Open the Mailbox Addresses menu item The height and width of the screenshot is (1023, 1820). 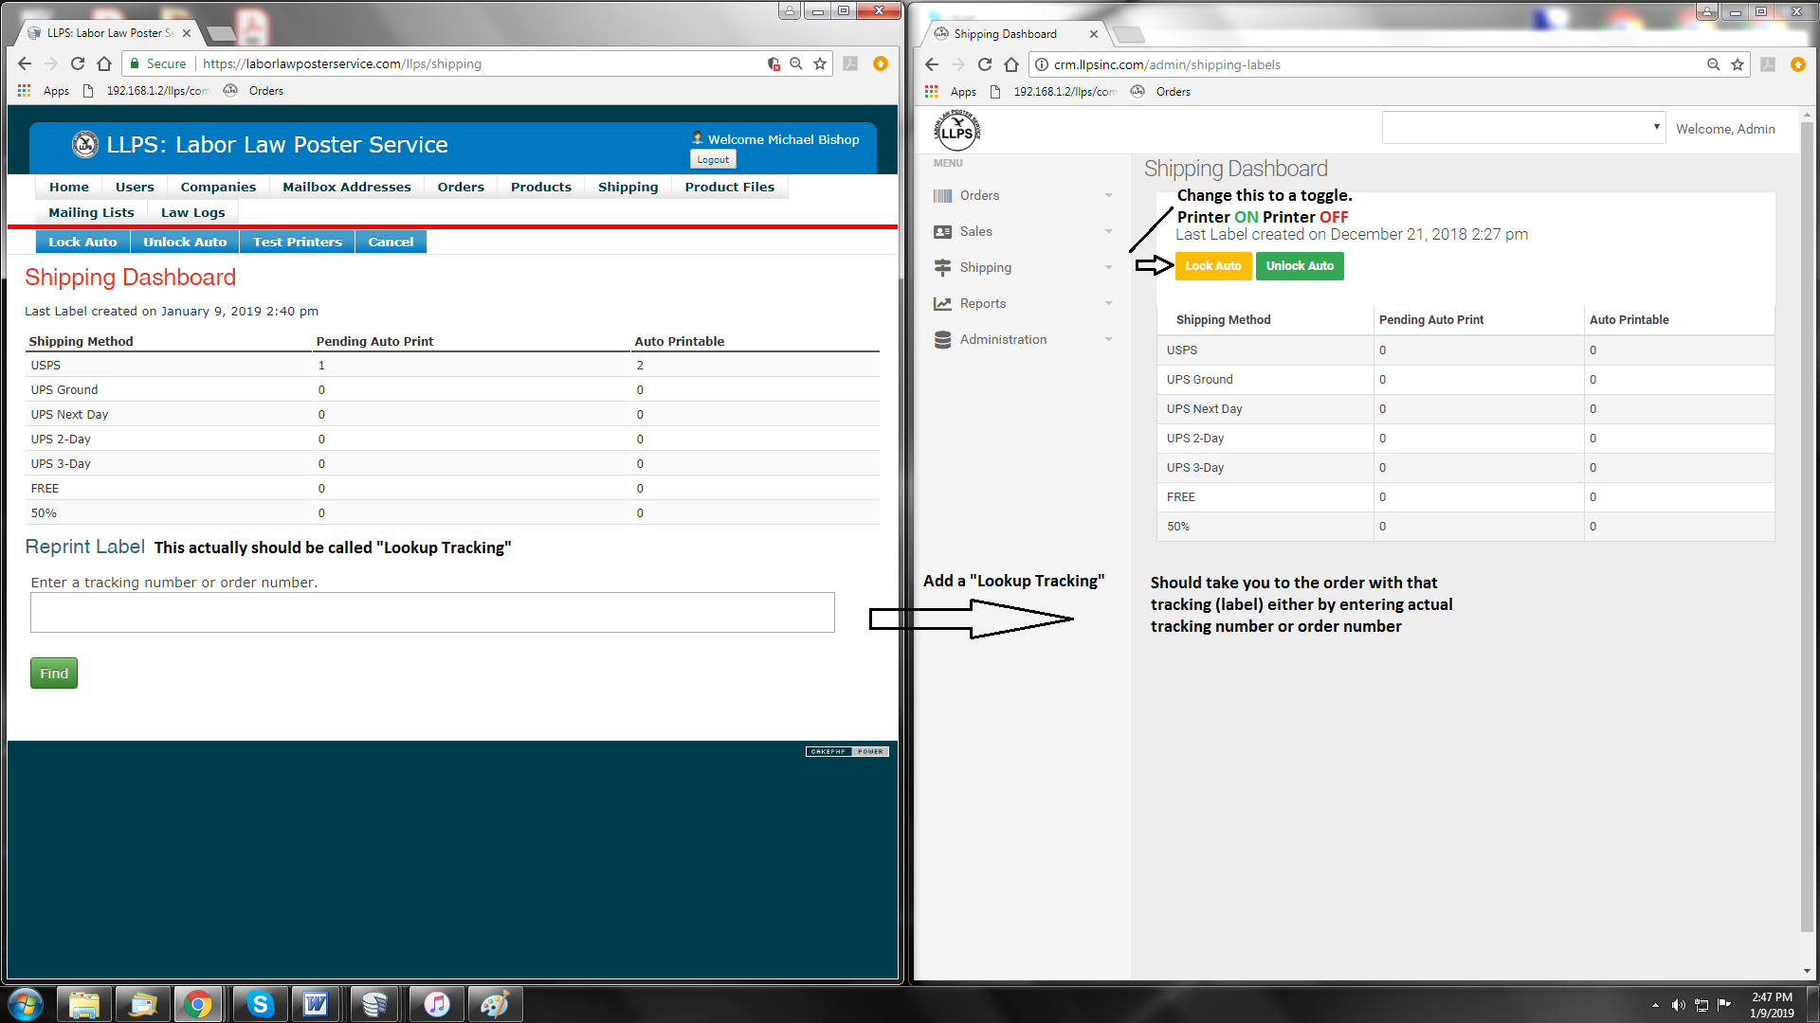(x=346, y=188)
